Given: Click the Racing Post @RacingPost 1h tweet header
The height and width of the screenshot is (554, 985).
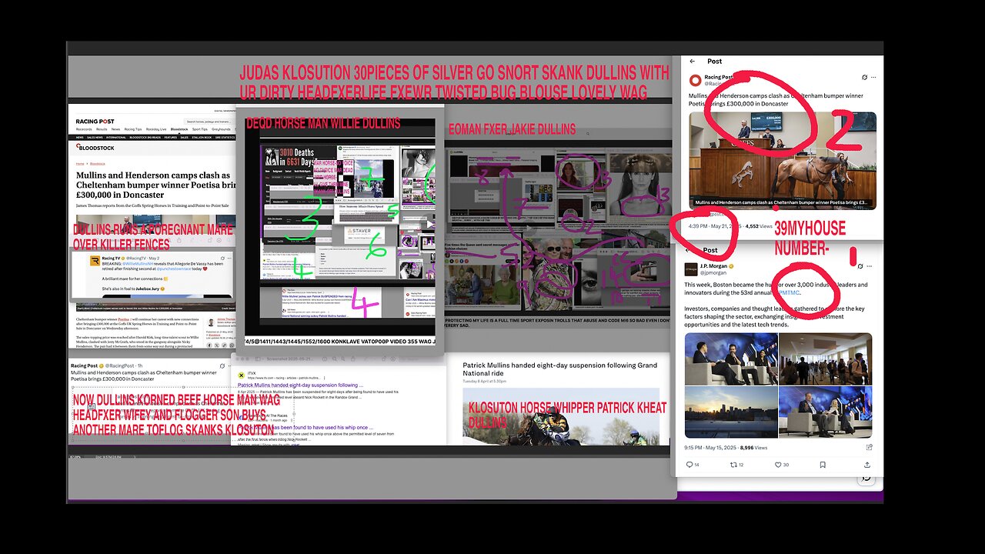Looking at the screenshot, I should tap(106, 366).
